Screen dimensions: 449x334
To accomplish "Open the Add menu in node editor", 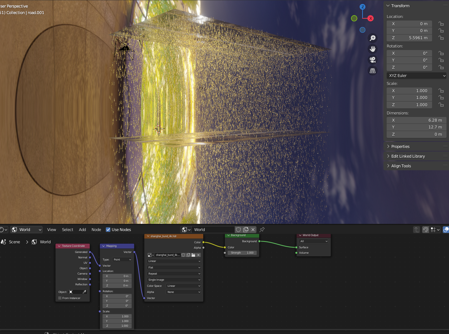I will (83, 230).
